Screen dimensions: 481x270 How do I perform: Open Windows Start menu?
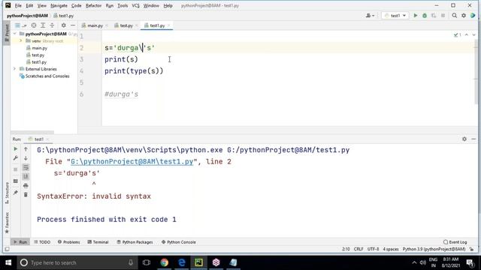point(8,262)
